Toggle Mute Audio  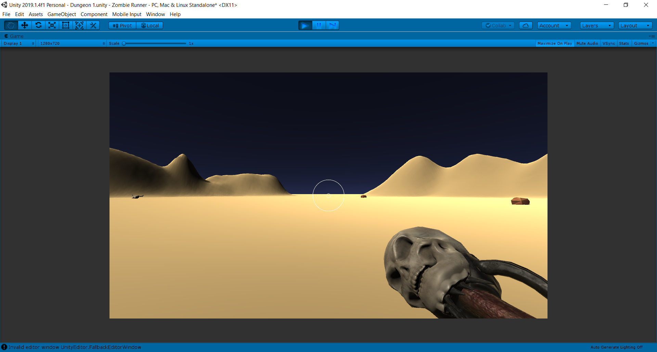[587, 43]
